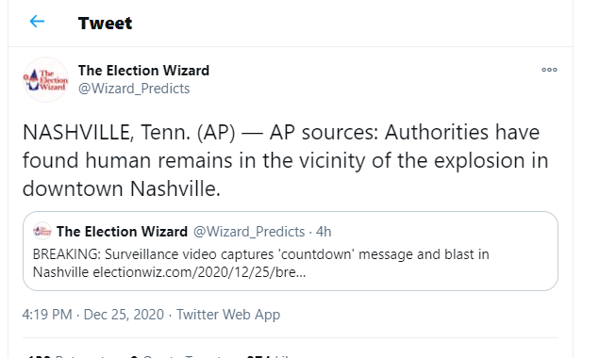Open The Election Wizard display name

pos(143,71)
